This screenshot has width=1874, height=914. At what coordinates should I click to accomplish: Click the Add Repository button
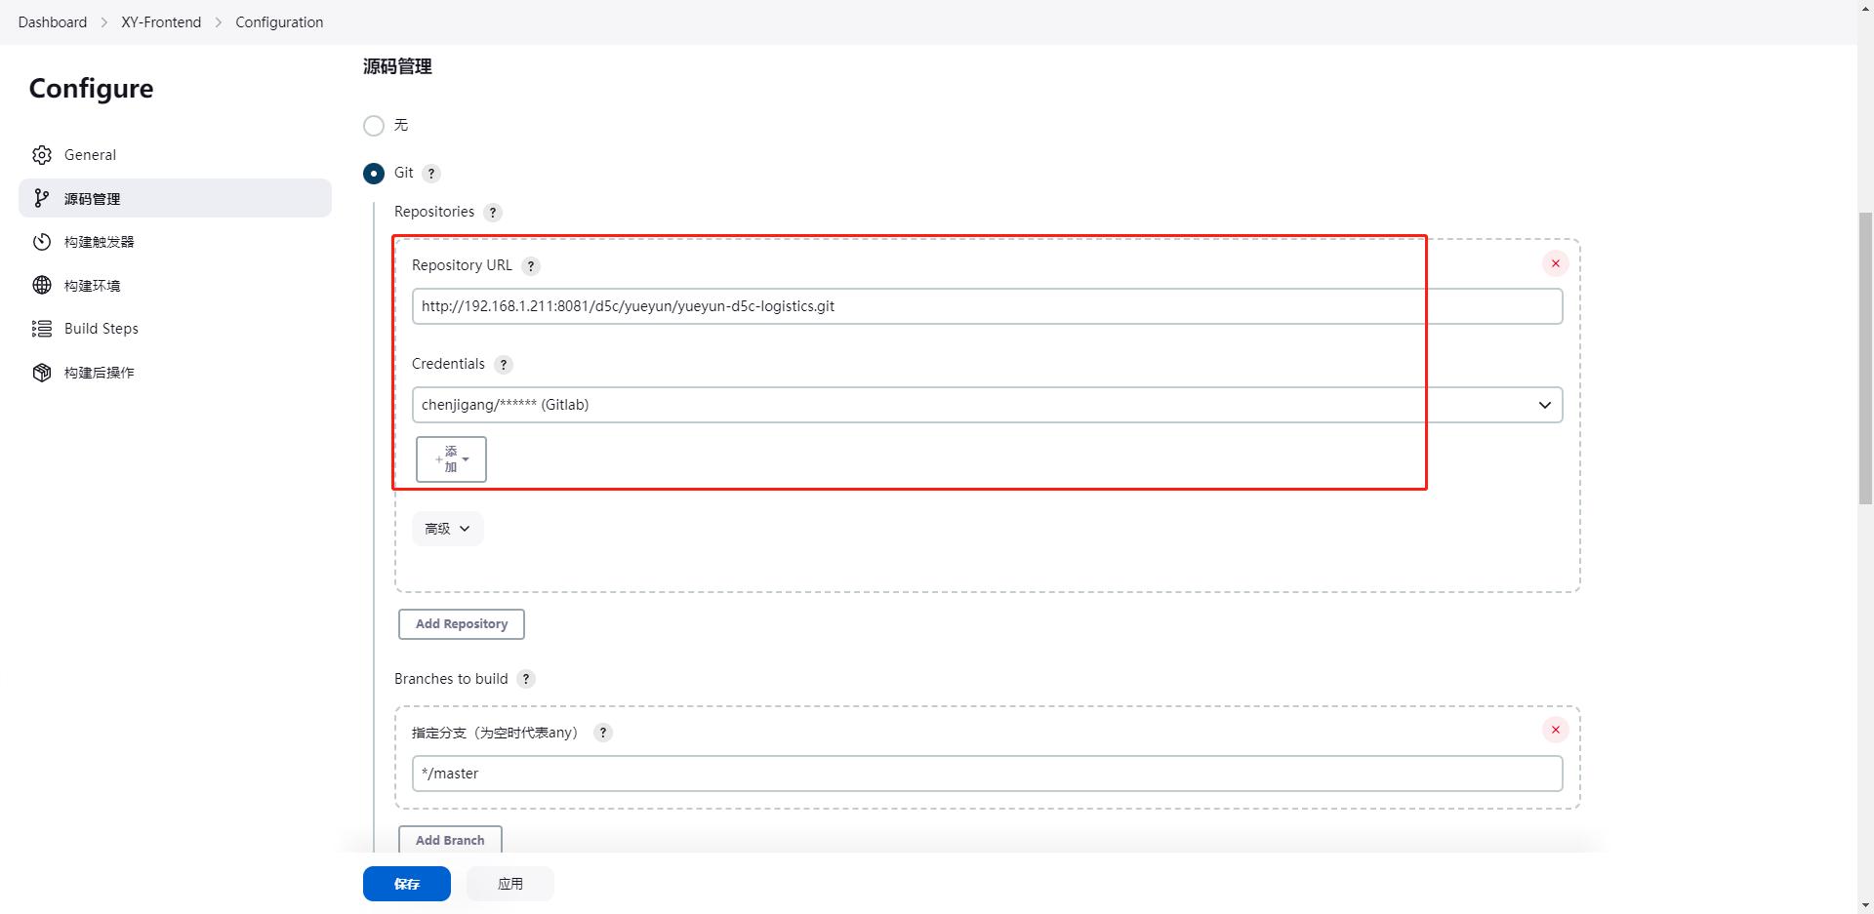(x=461, y=623)
